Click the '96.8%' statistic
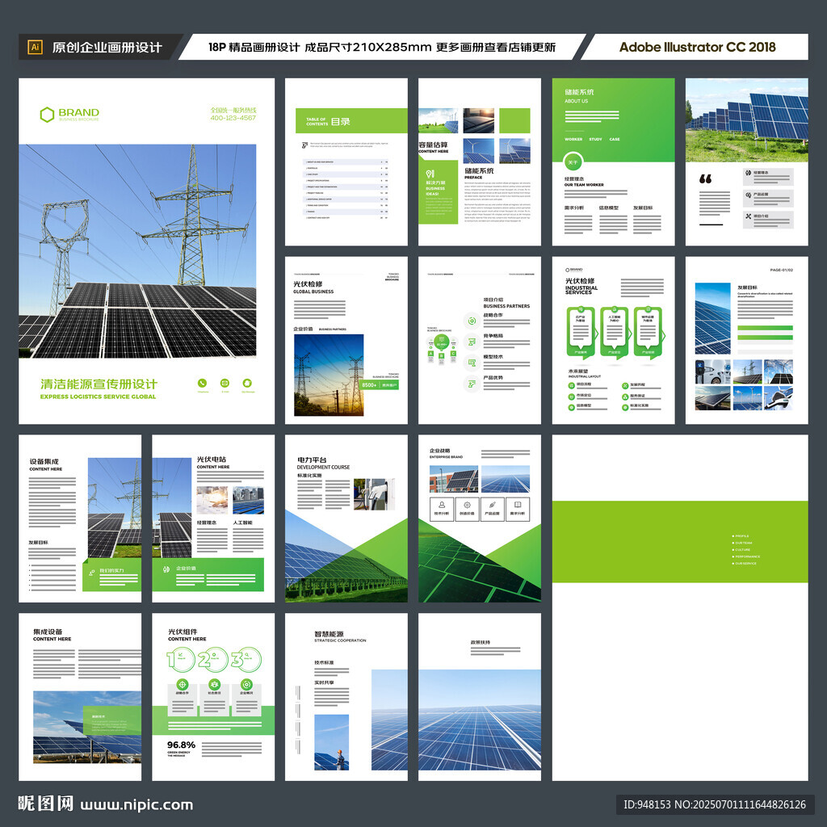Screen dimensions: 827x827 [181, 745]
